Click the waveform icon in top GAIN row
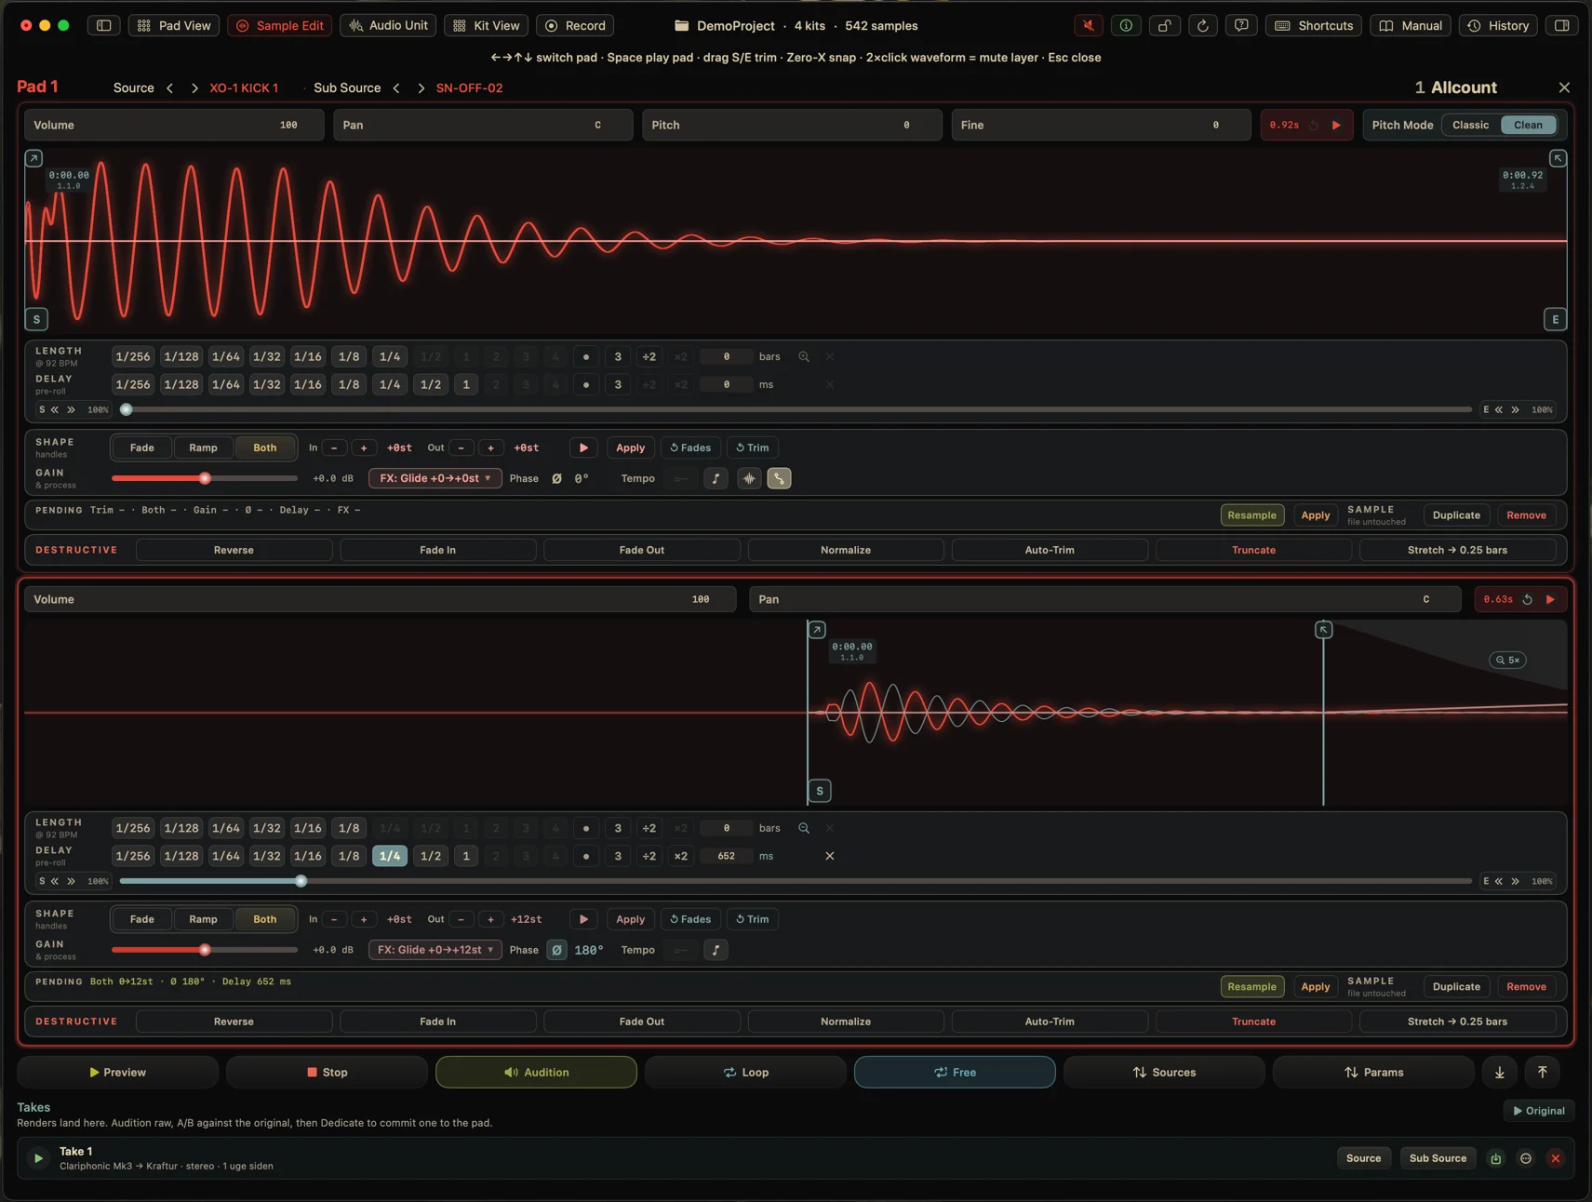 point(749,478)
